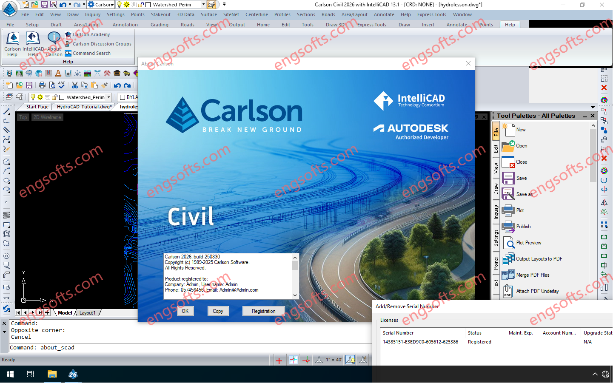The image size is (613, 383).
Task: Open Carlson Help from the Help ribbon
Action: [13, 44]
